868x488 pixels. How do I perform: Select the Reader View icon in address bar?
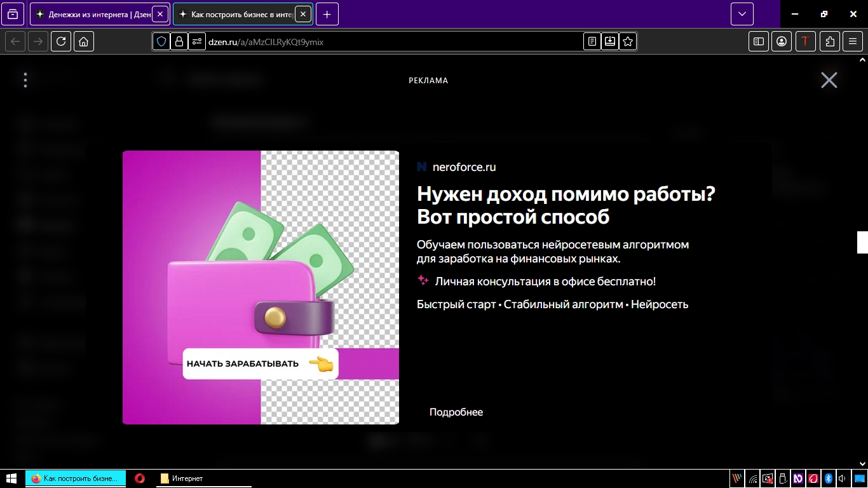tap(592, 41)
